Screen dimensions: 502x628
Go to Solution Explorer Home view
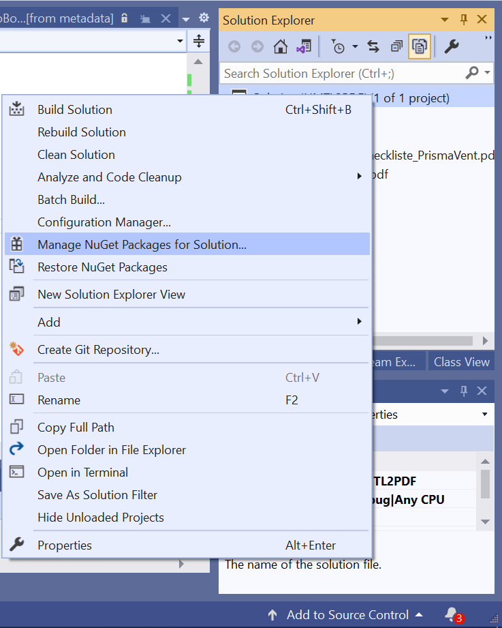(x=281, y=47)
